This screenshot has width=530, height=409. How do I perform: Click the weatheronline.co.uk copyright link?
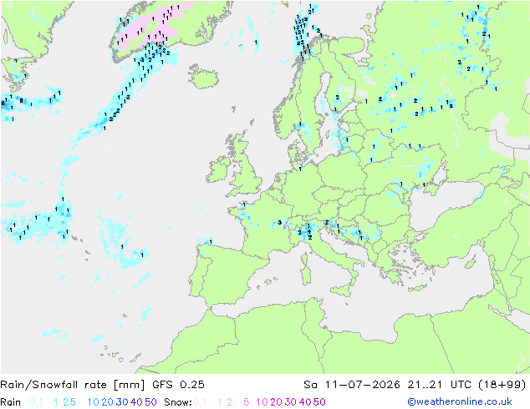click(x=460, y=401)
